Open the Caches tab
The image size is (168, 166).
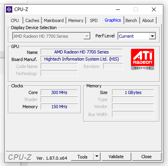pos(32,20)
